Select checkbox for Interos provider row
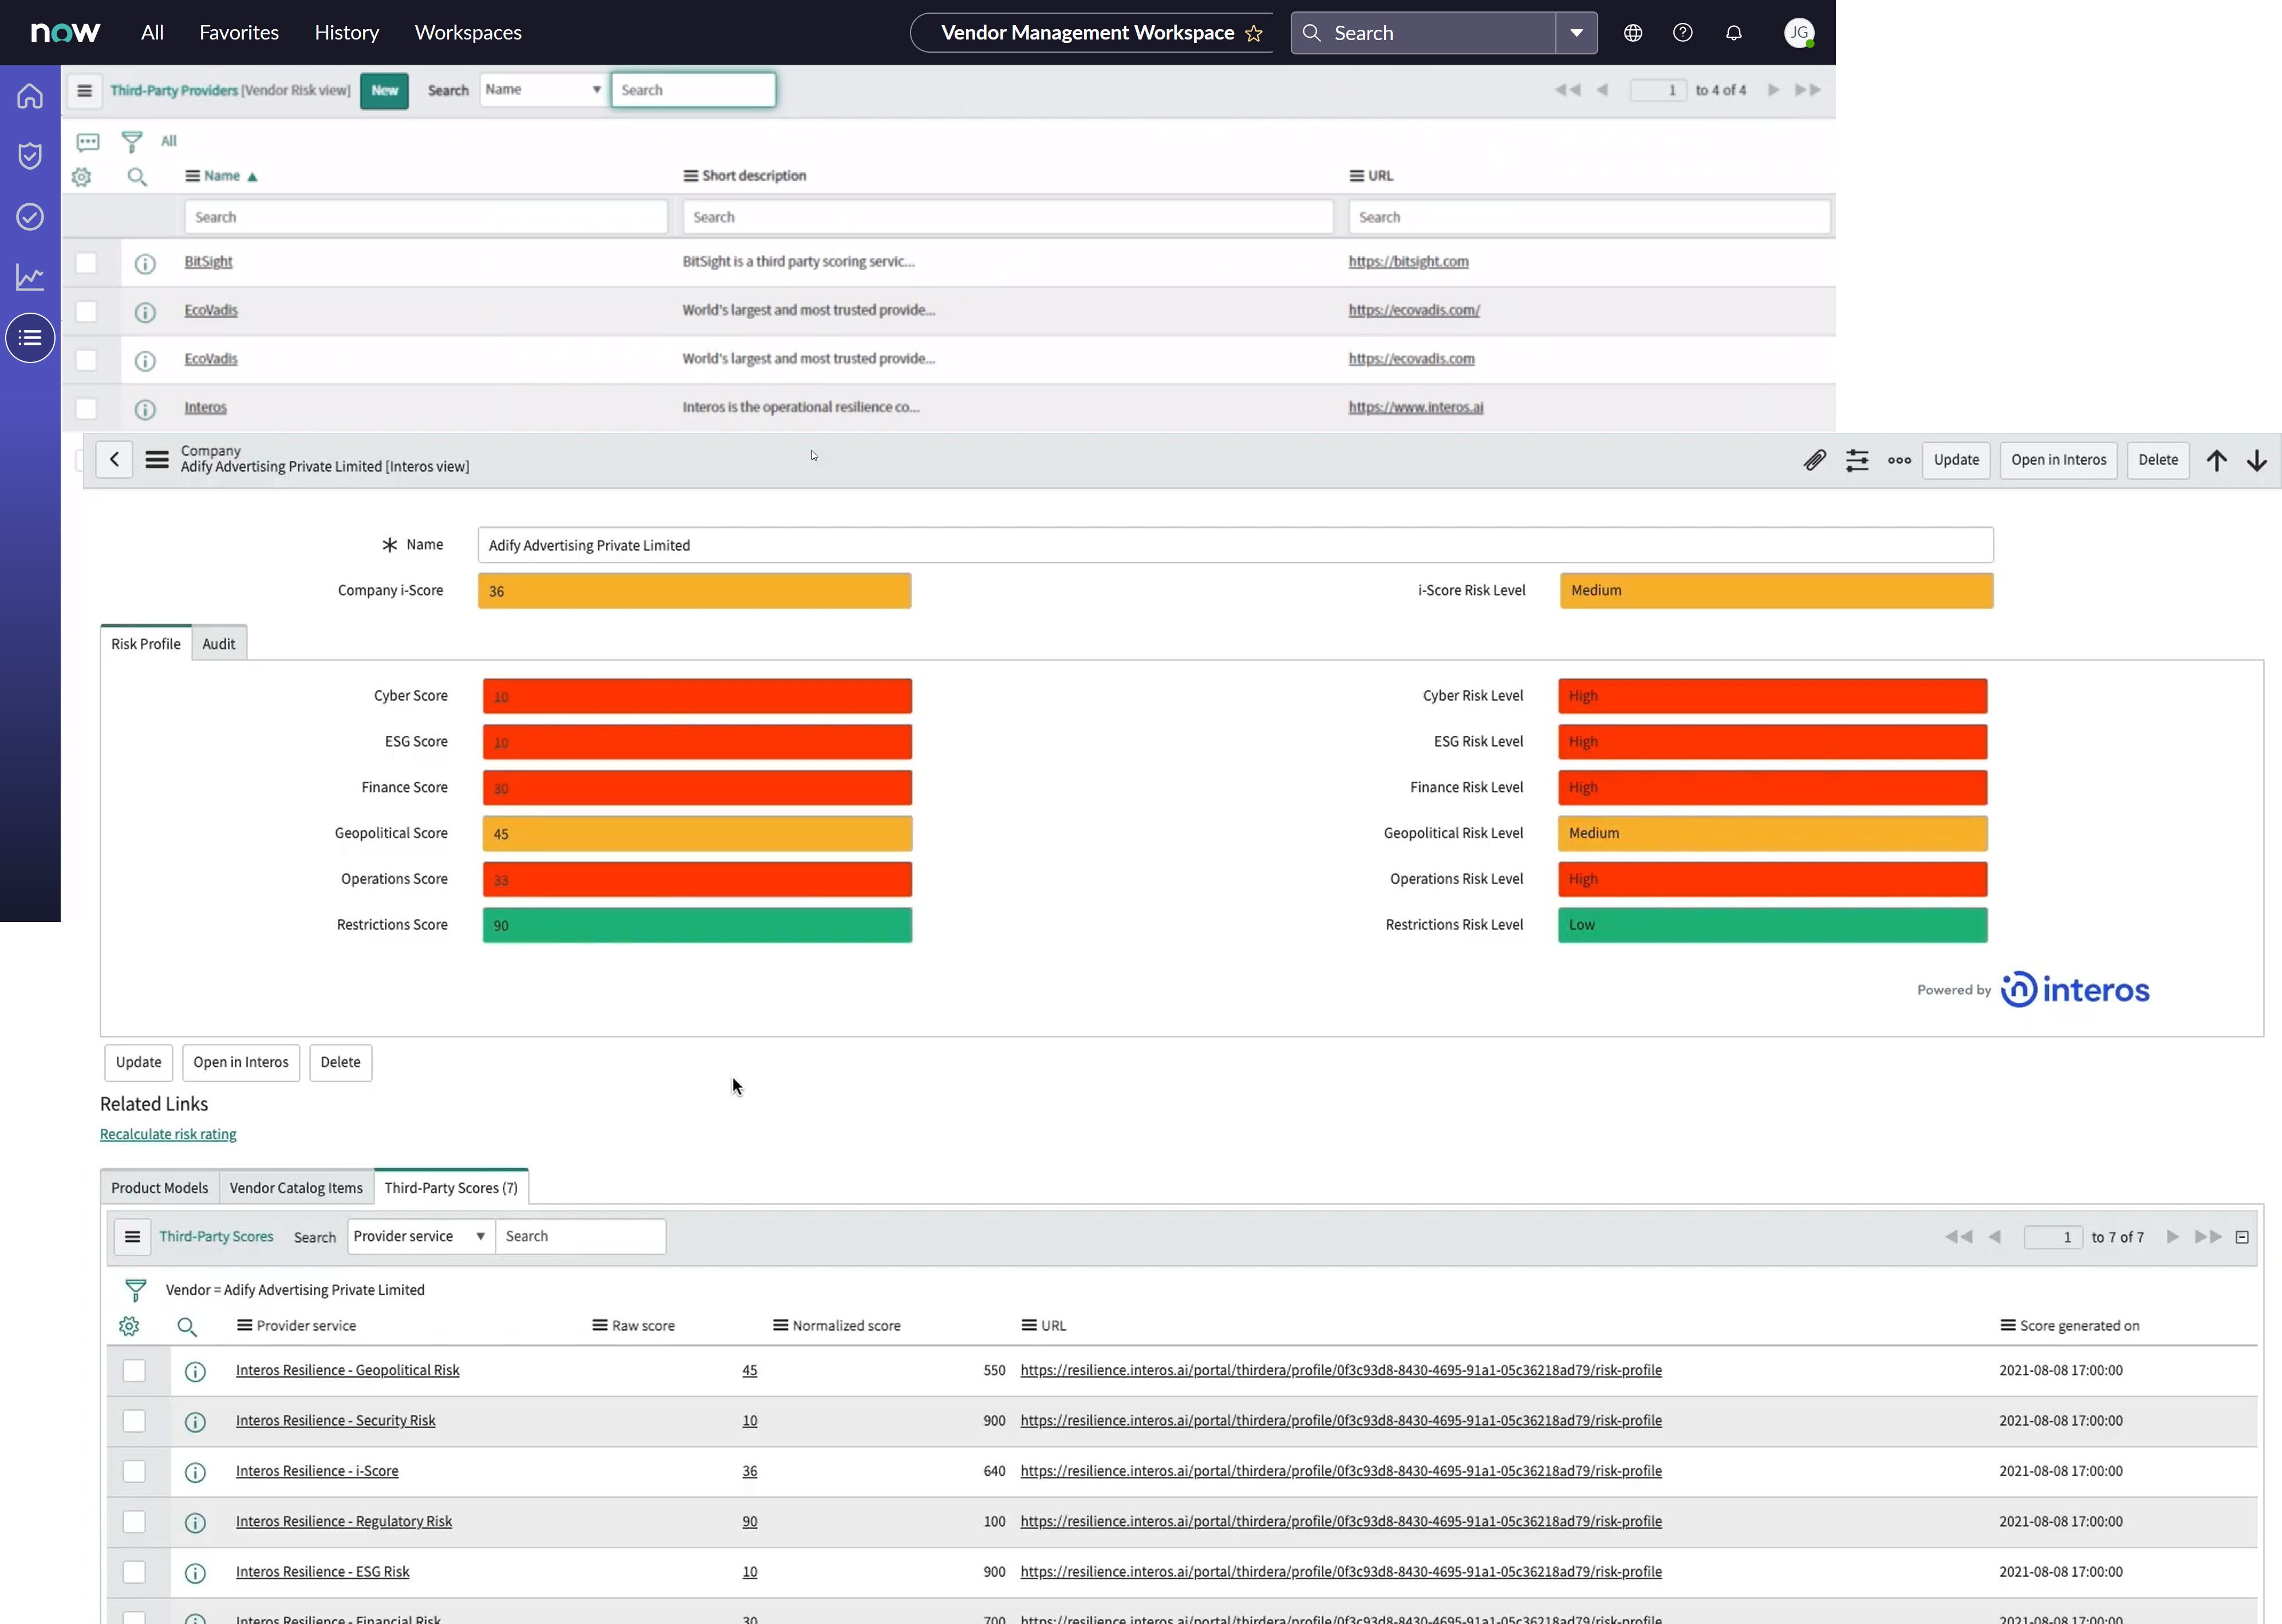This screenshot has height=1624, width=2282. coord(86,408)
